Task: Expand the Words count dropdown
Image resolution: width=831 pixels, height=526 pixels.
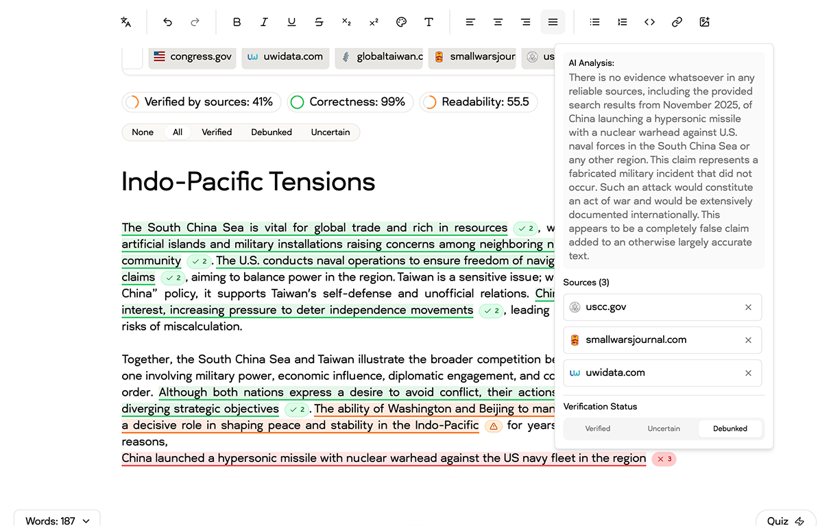Action: [58, 521]
